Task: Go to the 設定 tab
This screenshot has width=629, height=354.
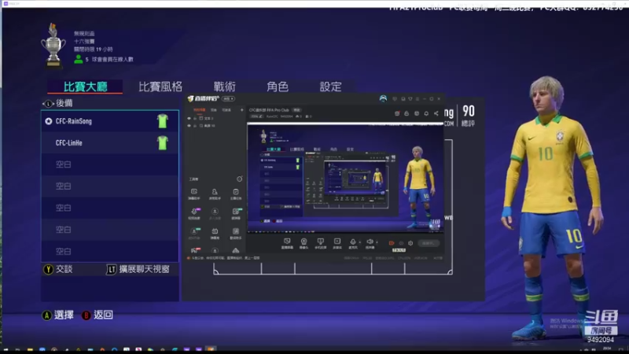Action: tap(330, 87)
